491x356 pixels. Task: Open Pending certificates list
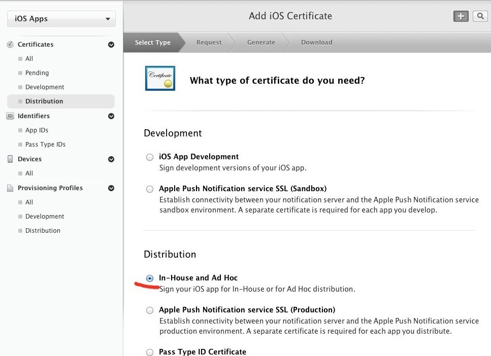(37, 73)
